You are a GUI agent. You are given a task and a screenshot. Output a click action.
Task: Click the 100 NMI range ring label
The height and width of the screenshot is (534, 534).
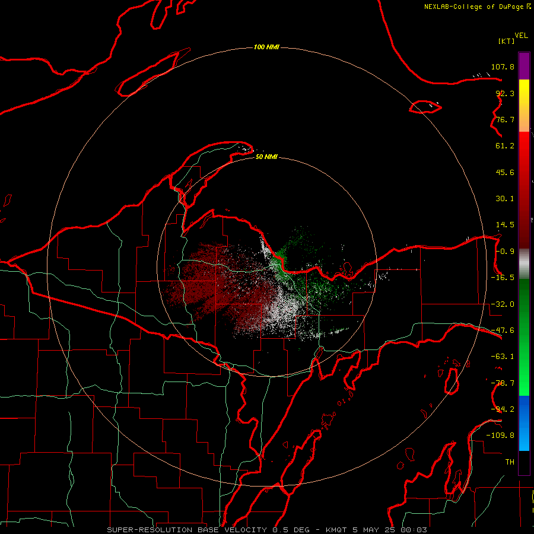266,47
